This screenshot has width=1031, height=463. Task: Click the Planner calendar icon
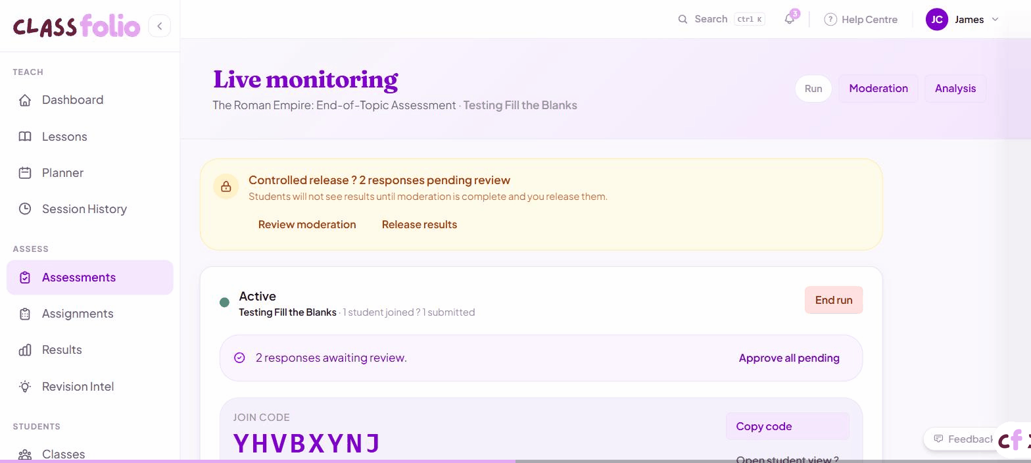pos(25,173)
